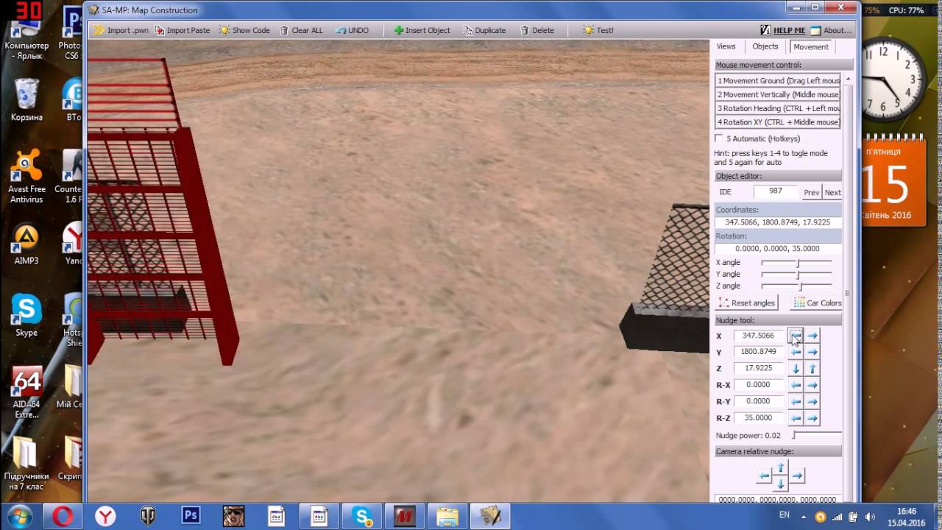The image size is (942, 530).
Task: Select the Movement tab
Action: [x=811, y=46]
